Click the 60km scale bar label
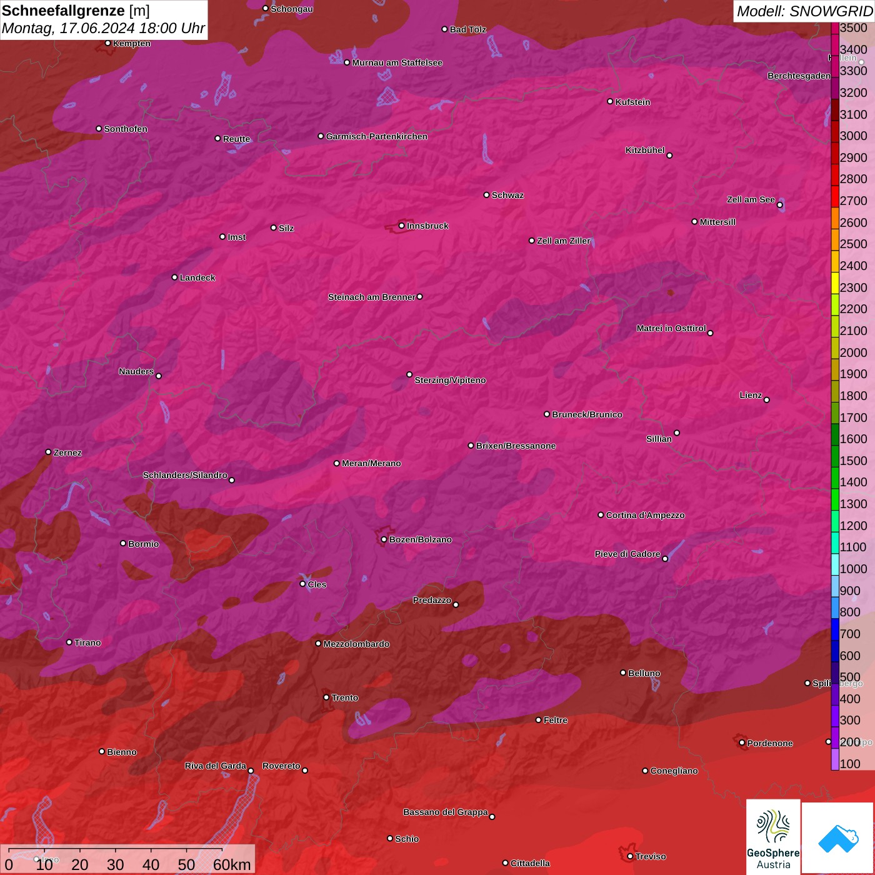 click(232, 864)
